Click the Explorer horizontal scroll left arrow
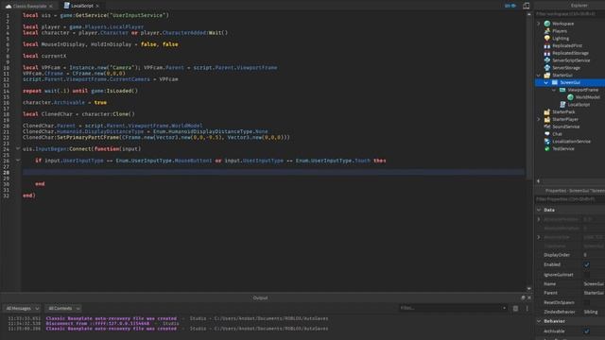This screenshot has height=340, width=605. coord(538,180)
